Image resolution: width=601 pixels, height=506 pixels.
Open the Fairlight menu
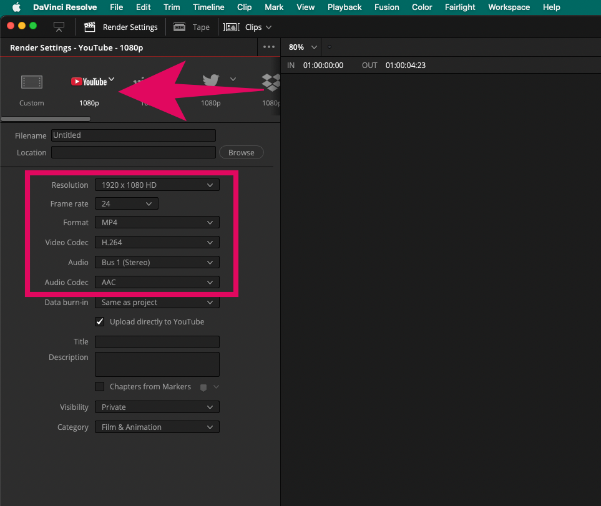pyautogui.click(x=460, y=7)
